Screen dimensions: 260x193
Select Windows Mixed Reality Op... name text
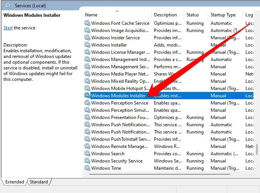tap(120, 81)
